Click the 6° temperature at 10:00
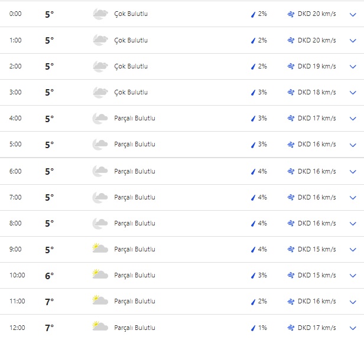 [49, 276]
